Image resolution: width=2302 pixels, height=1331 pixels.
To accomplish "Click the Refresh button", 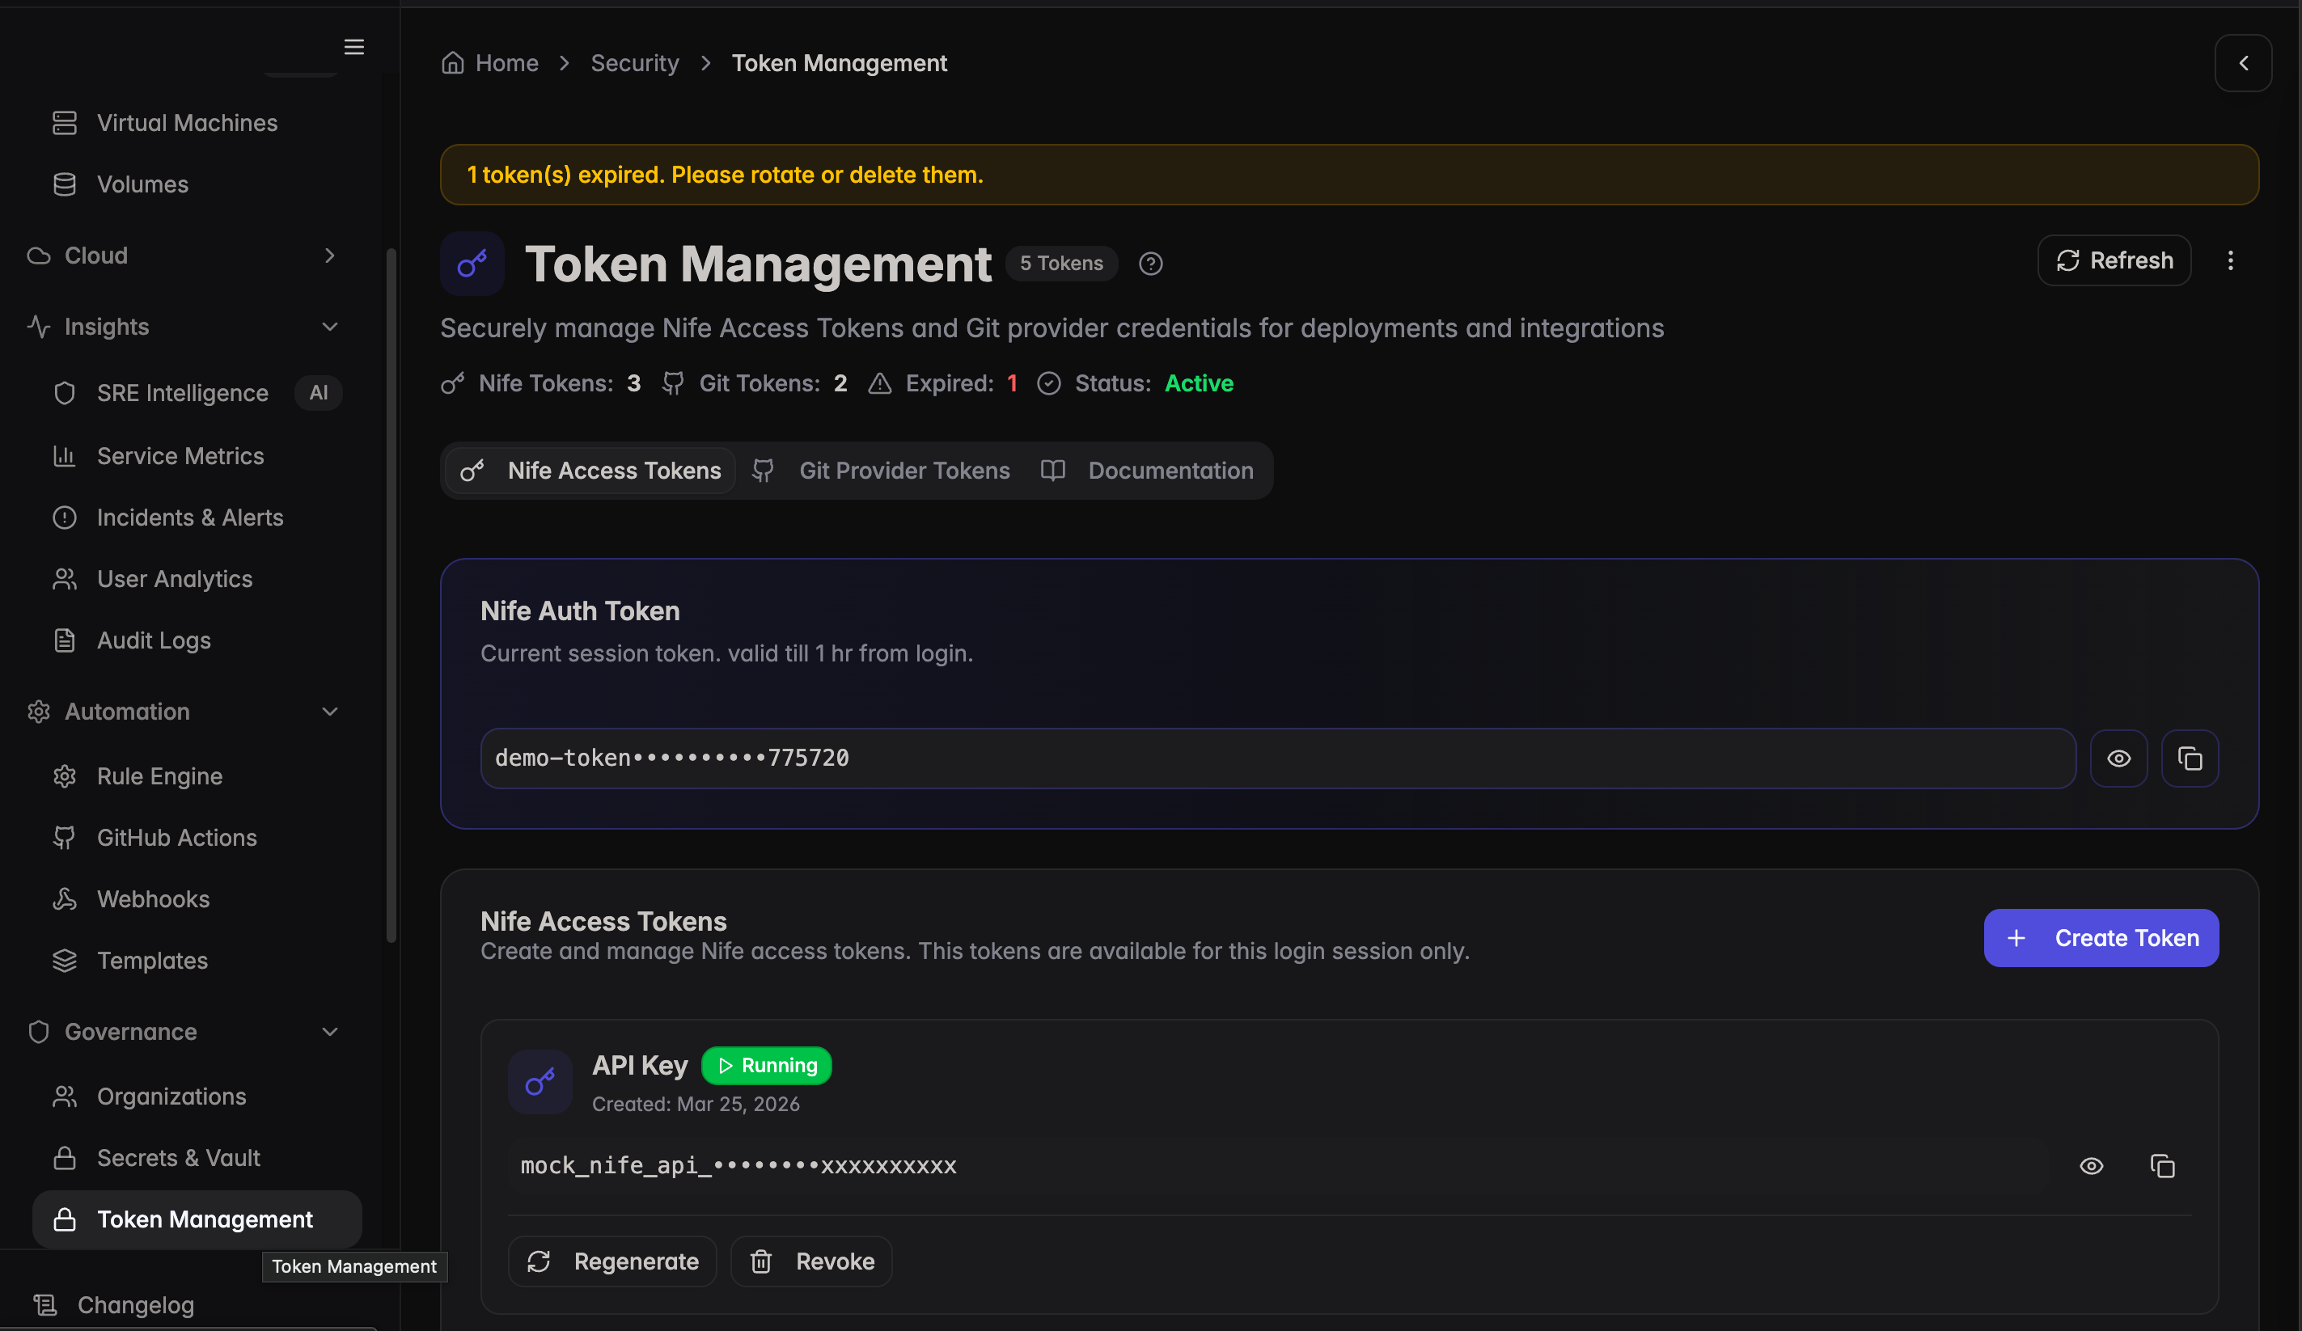I will tap(2114, 261).
